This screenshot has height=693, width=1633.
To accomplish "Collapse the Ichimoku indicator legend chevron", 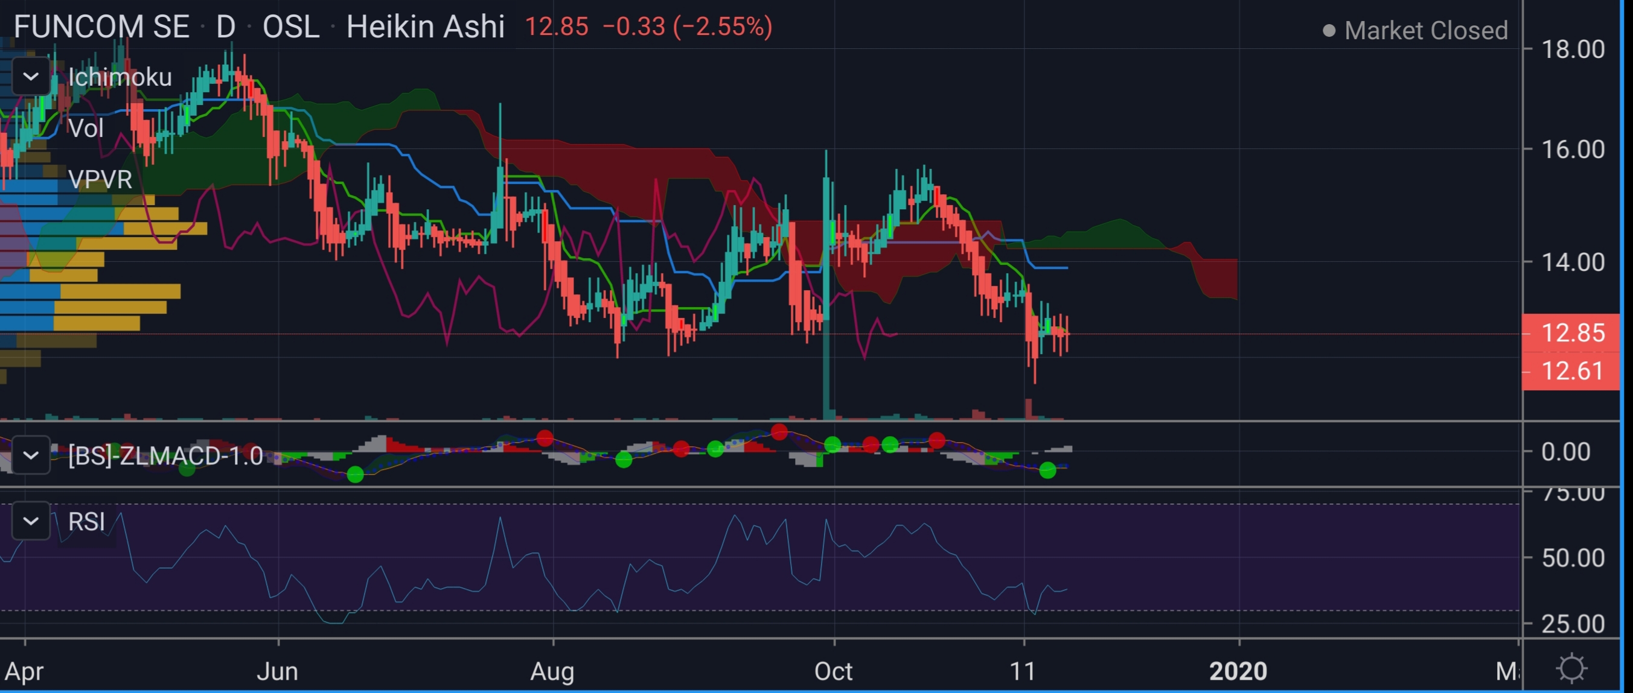I will point(30,77).
